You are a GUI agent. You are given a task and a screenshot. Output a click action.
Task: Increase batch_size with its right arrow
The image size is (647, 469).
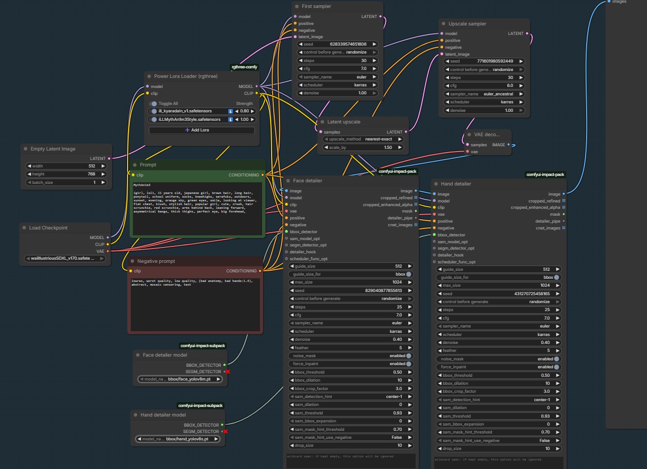click(x=103, y=182)
